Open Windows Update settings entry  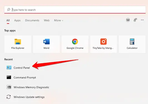pos(29,97)
